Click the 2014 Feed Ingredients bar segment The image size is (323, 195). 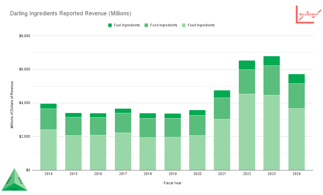(x=48, y=150)
